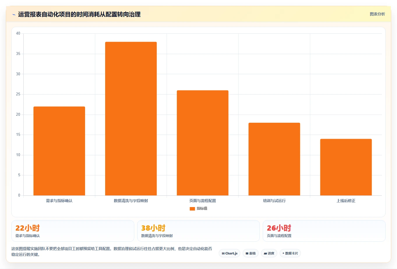Image resolution: width=397 pixels, height=269 pixels.
Task: Click 页面与流程配置 caption under 26小时
Action: pos(279,236)
